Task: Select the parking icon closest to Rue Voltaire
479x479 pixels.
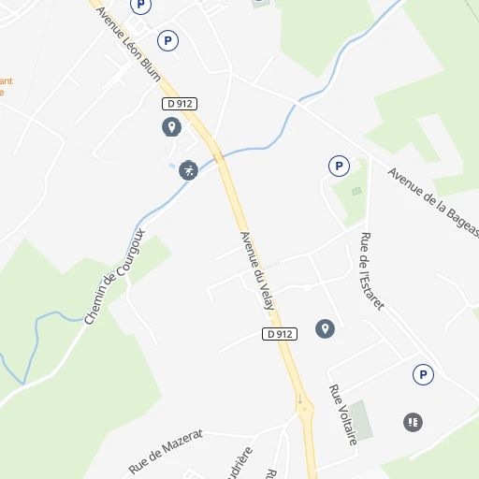Action: click(423, 374)
